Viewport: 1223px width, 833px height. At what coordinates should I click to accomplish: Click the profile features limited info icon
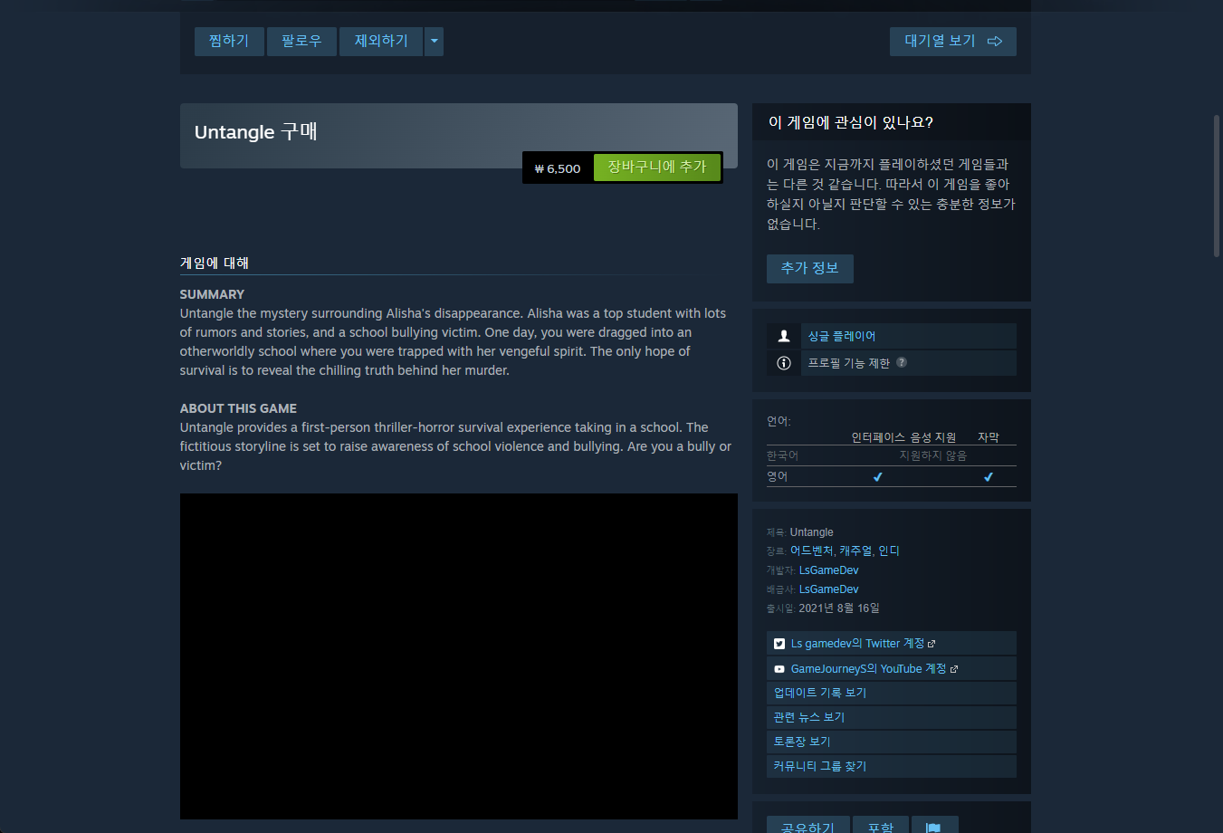tap(784, 363)
